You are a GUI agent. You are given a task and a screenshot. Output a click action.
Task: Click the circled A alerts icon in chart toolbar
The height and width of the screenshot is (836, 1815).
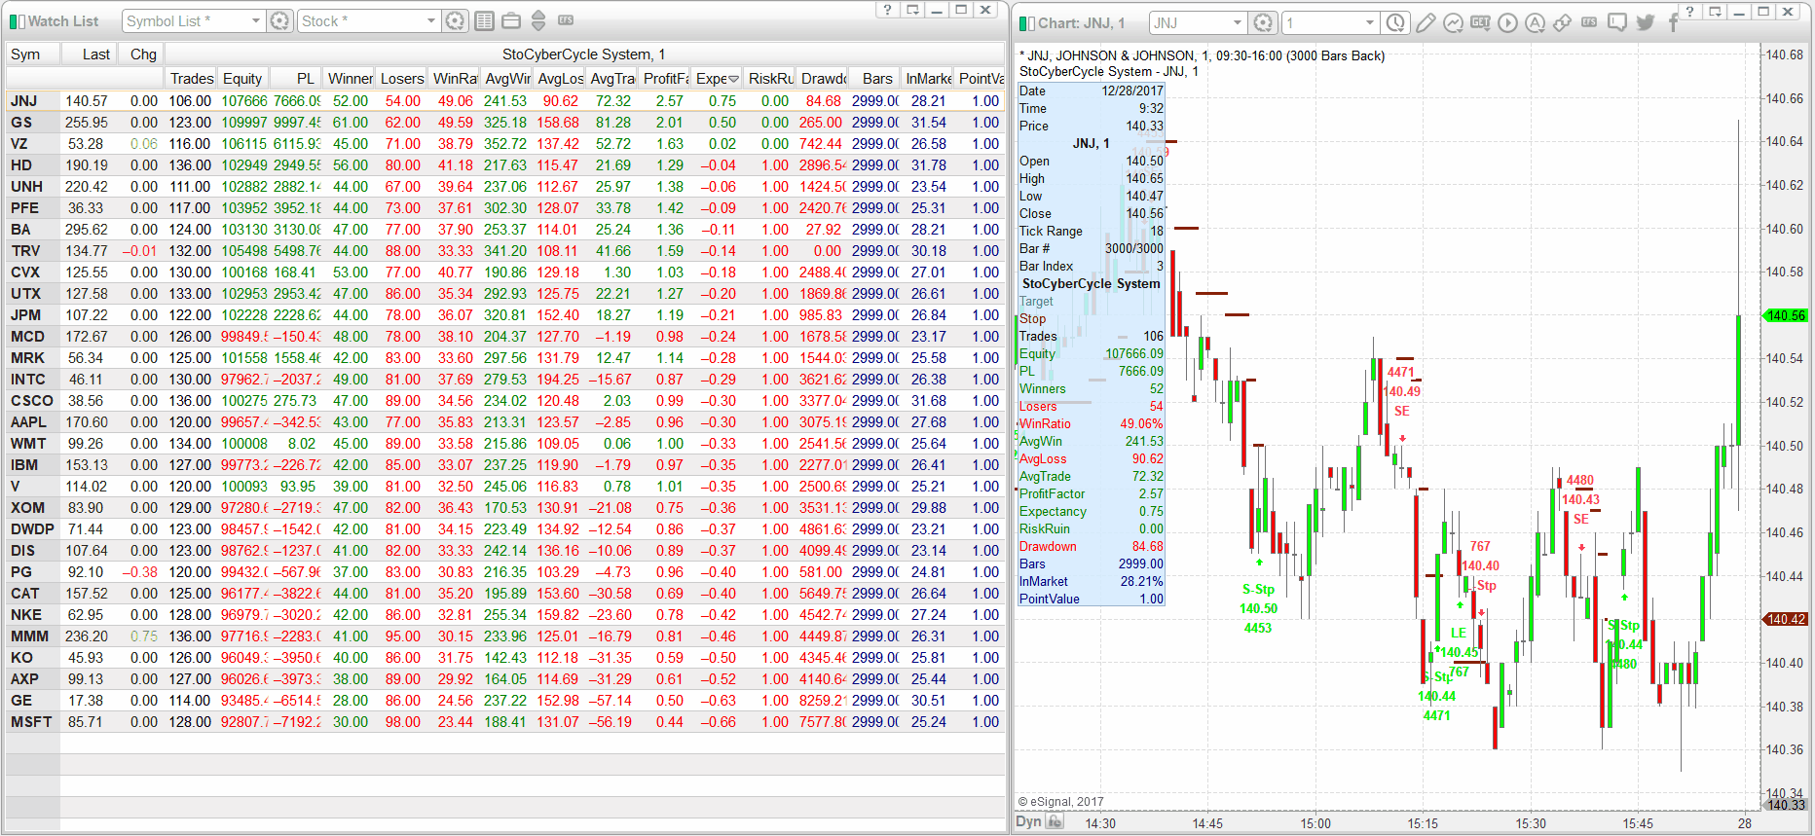(x=1535, y=22)
